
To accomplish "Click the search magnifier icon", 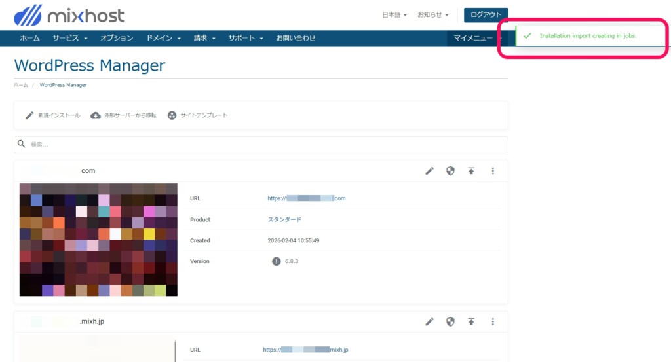I will pos(22,144).
